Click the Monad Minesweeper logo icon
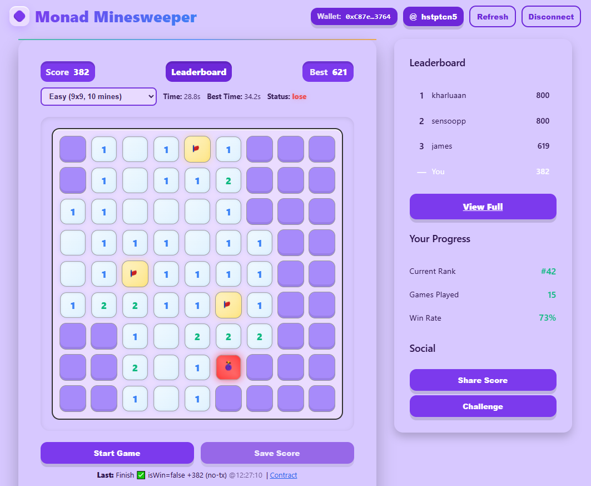Viewport: 591px width, 486px height. coord(19,16)
